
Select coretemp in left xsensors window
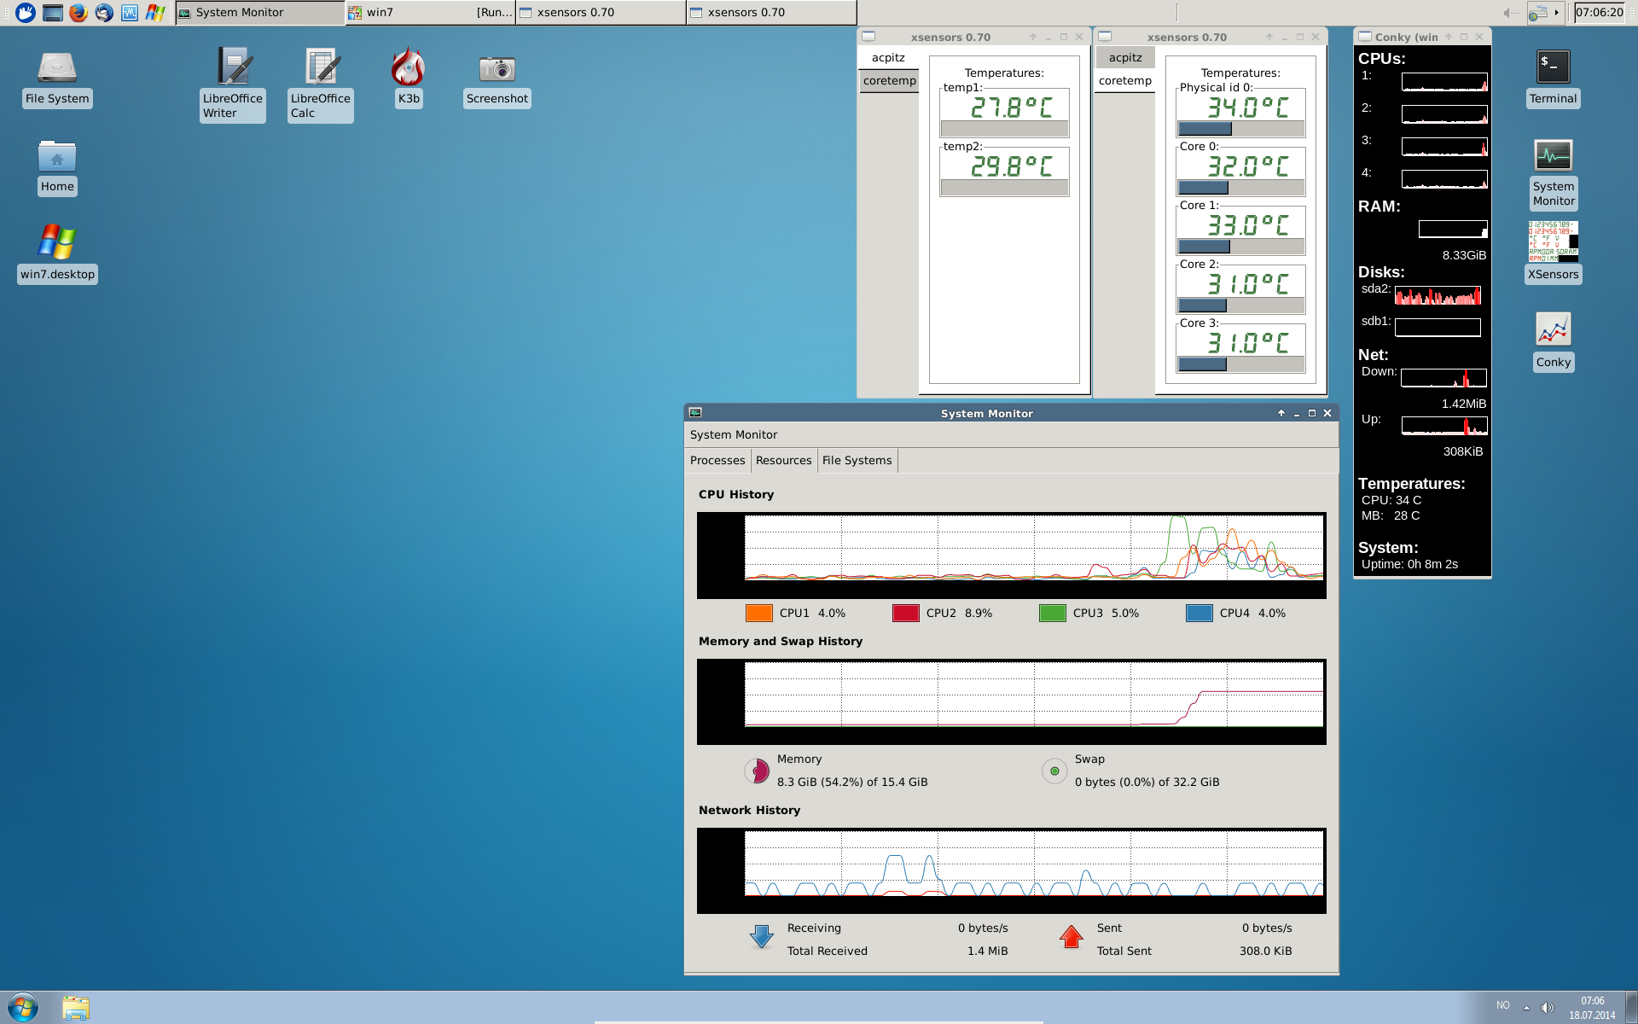pyautogui.click(x=889, y=81)
